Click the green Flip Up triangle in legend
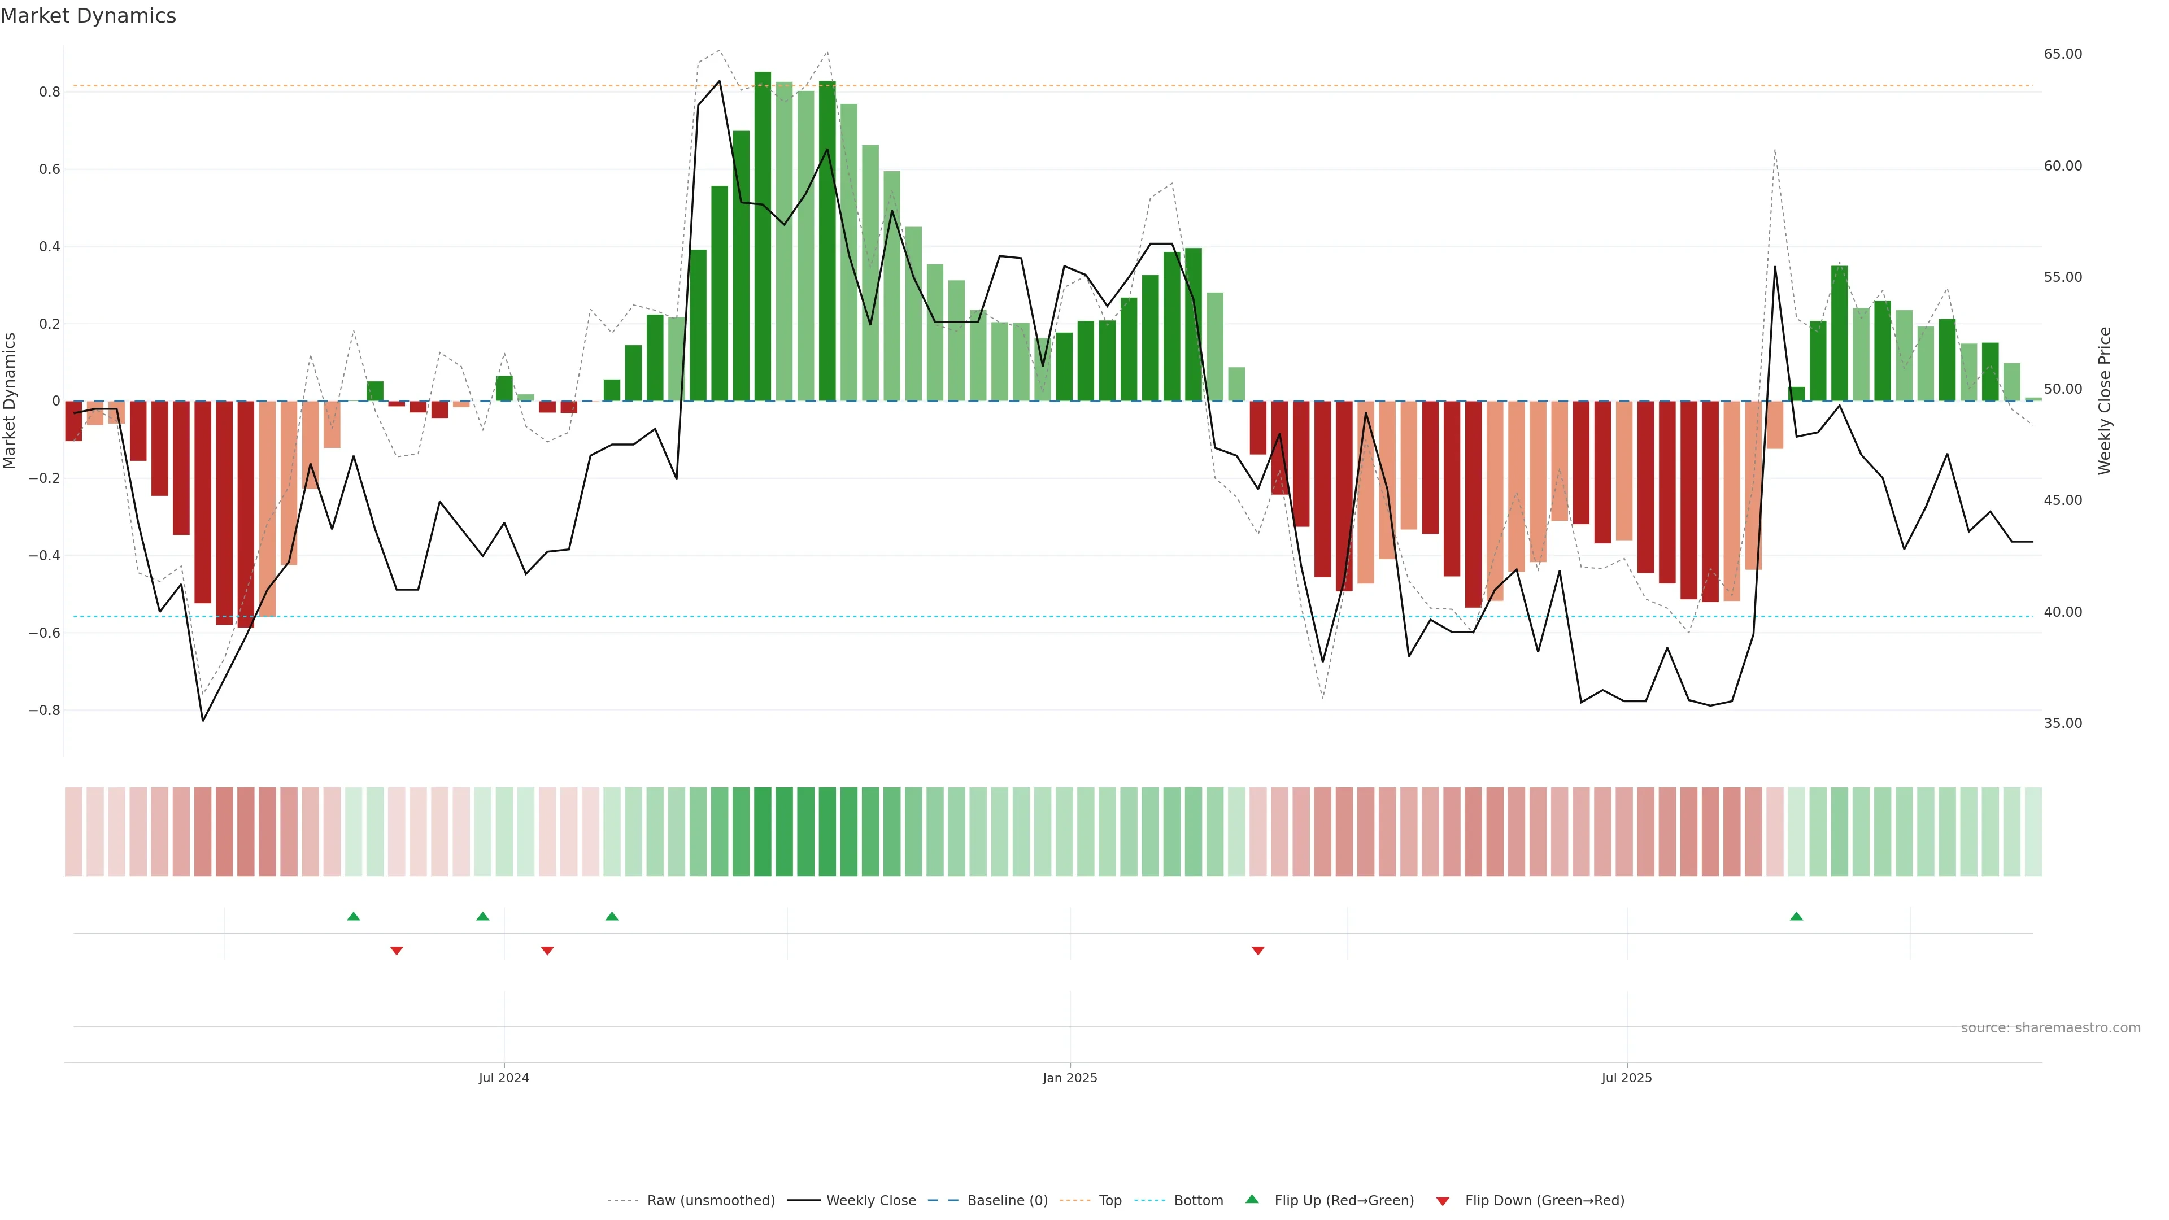The image size is (2169, 1220). (x=1252, y=1199)
